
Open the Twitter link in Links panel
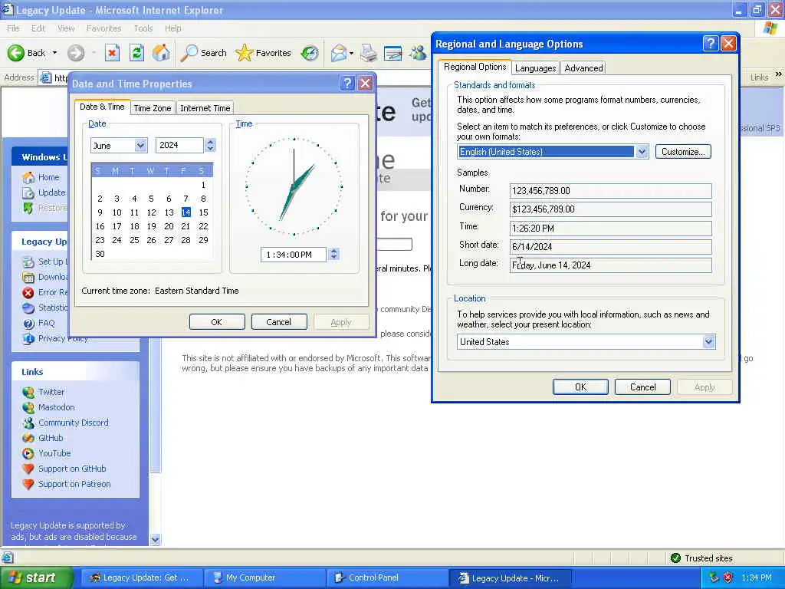click(51, 392)
